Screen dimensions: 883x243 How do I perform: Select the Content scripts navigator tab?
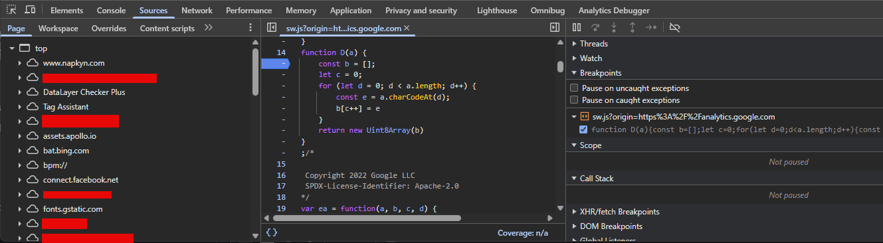pos(167,29)
